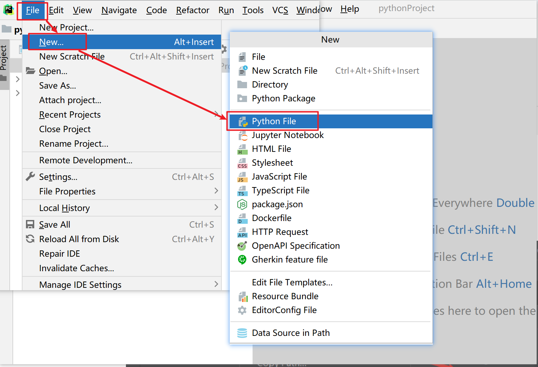Click the OpenAPI Specification icon
This screenshot has width=538, height=367.
coord(242,246)
